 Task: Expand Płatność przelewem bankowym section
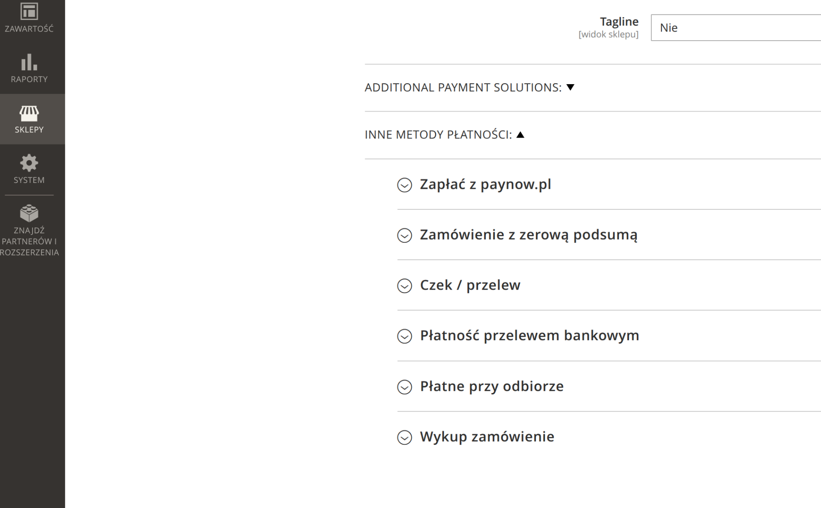(529, 336)
